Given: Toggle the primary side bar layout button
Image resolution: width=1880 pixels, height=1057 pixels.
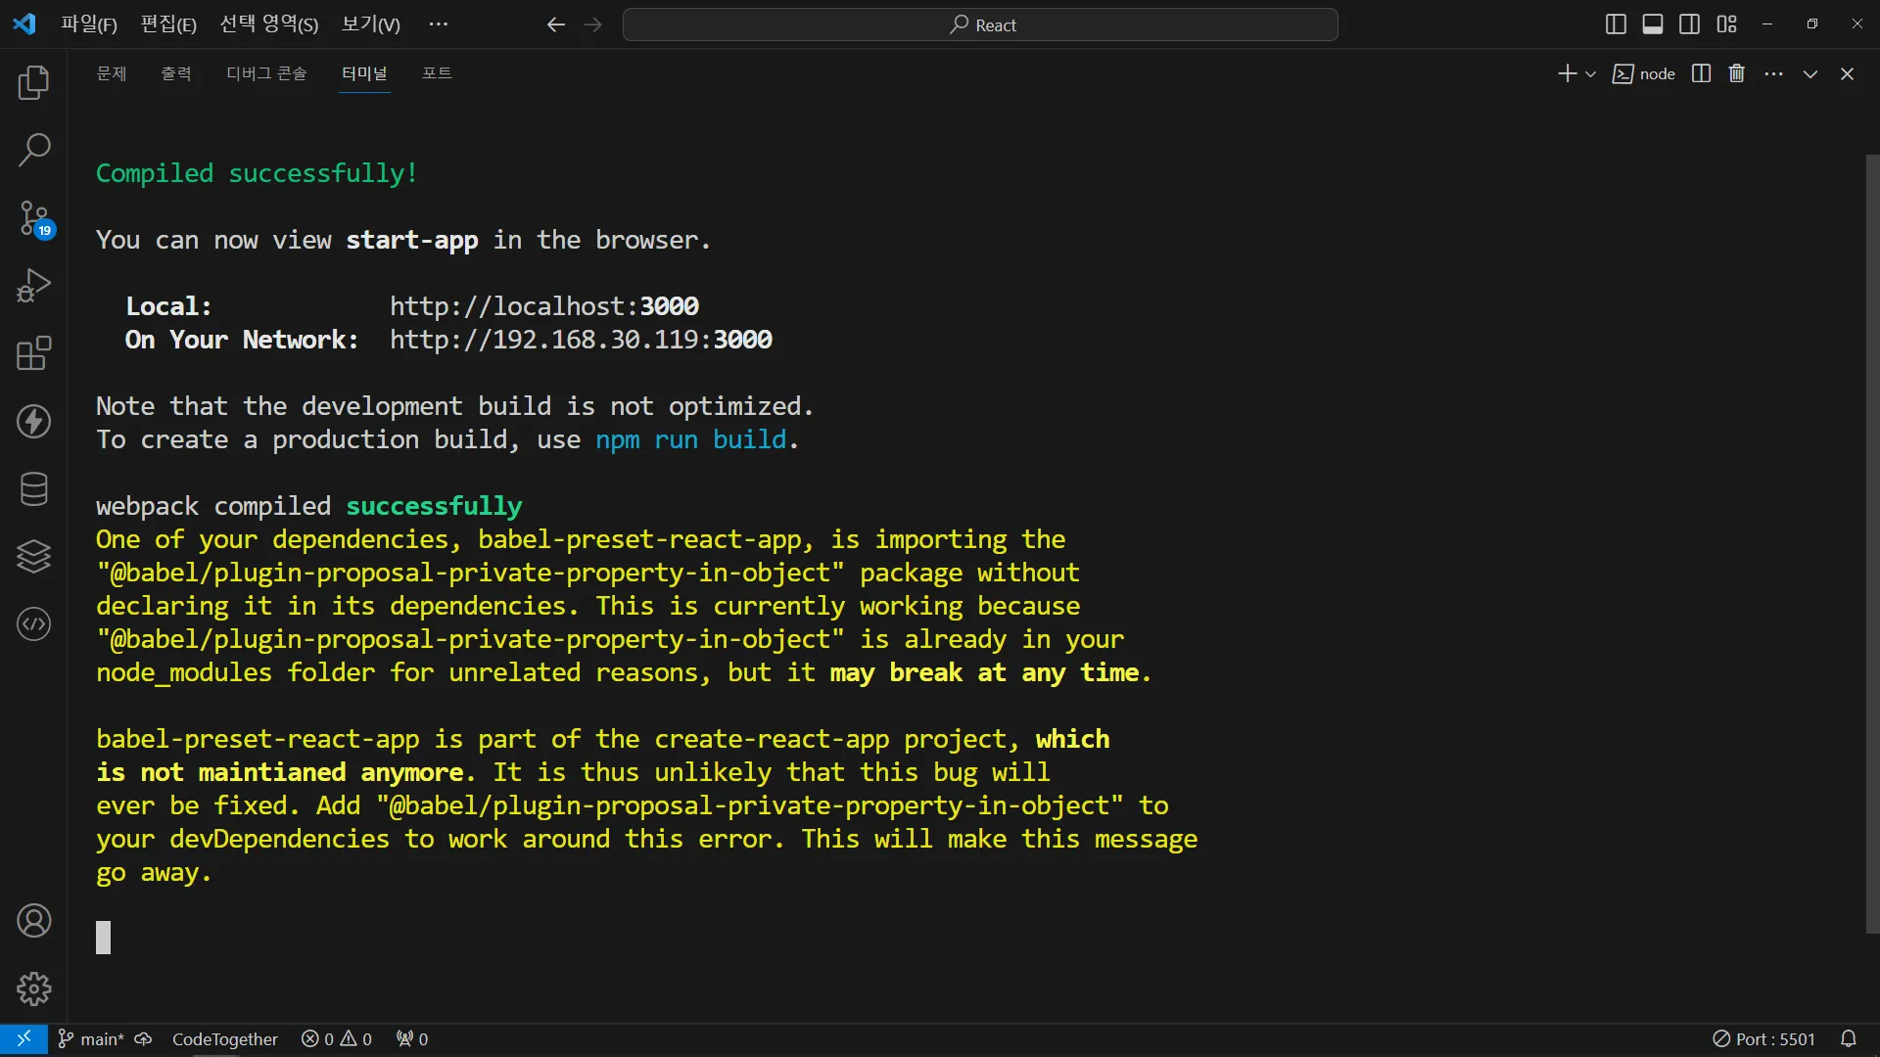Looking at the screenshot, I should tap(1616, 24).
